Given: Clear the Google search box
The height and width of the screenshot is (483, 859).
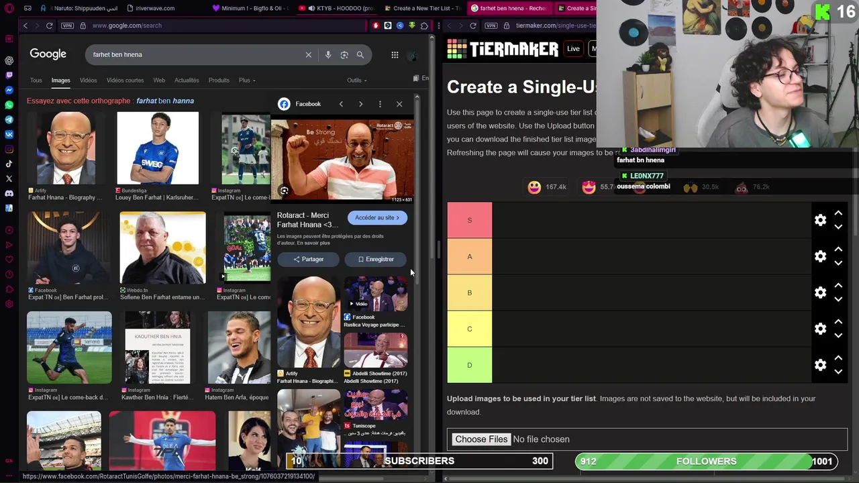Looking at the screenshot, I should point(309,55).
